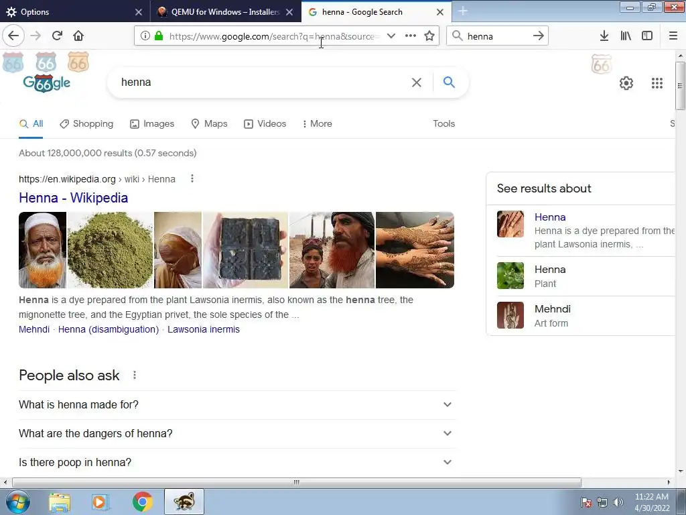Click the henna-decorated hands thumbnail
Viewport: 686px width, 515px height.
click(415, 250)
